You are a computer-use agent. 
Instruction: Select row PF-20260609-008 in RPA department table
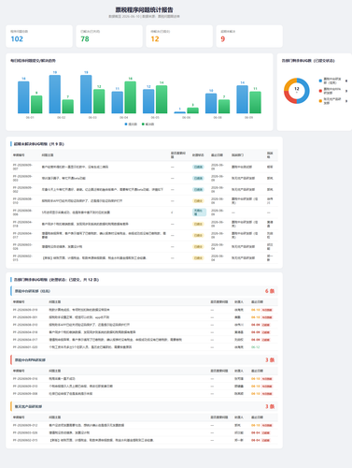pyautogui.click(x=144, y=394)
